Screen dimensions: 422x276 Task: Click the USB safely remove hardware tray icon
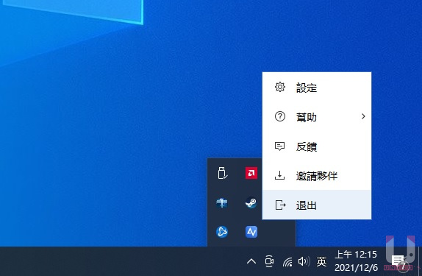point(222,173)
